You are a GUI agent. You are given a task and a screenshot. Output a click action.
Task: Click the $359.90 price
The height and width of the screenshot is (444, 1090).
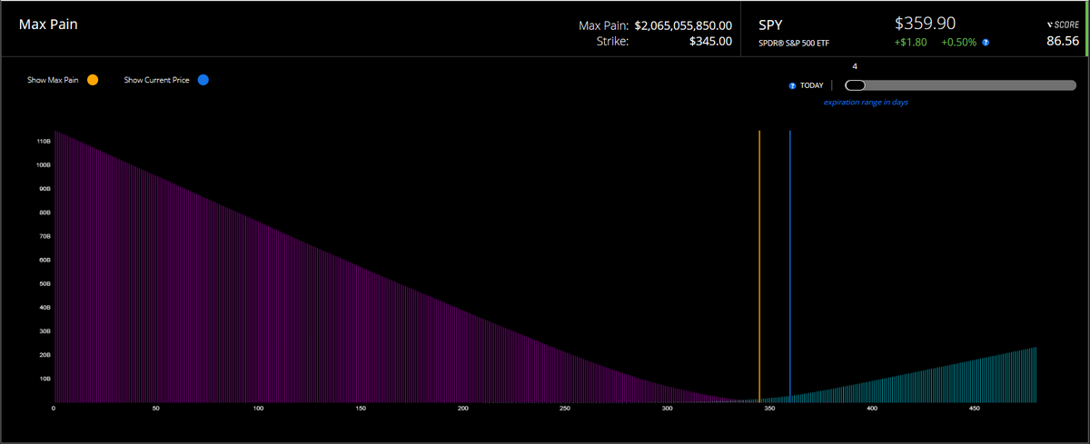tap(925, 23)
